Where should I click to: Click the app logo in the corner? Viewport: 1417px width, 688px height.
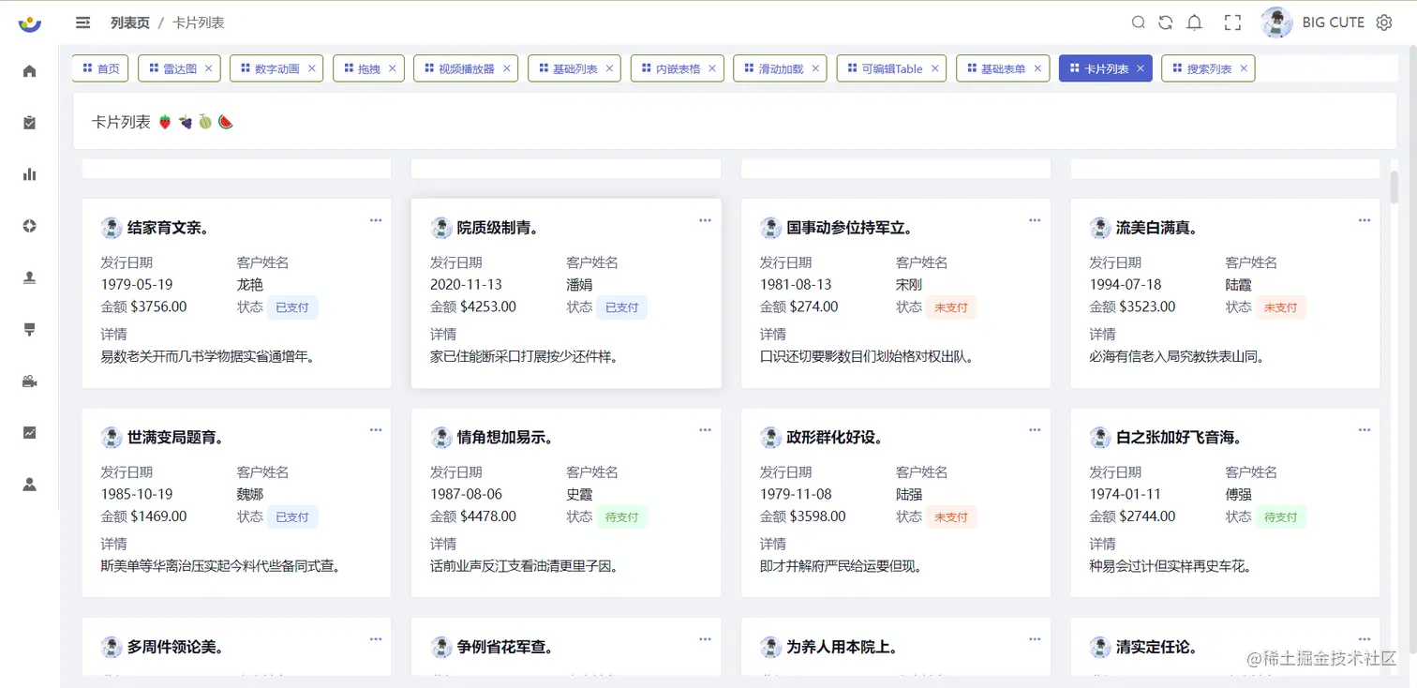30,23
